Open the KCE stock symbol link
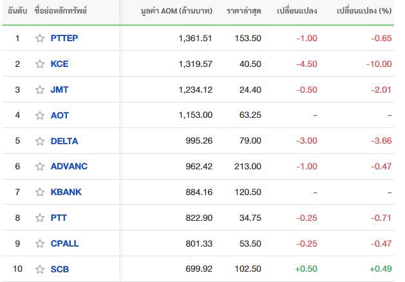 59,64
